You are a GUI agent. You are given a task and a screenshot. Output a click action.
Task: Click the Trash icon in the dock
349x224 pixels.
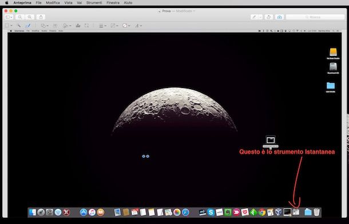tap(317, 212)
